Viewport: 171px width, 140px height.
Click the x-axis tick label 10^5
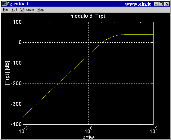pos(154,130)
